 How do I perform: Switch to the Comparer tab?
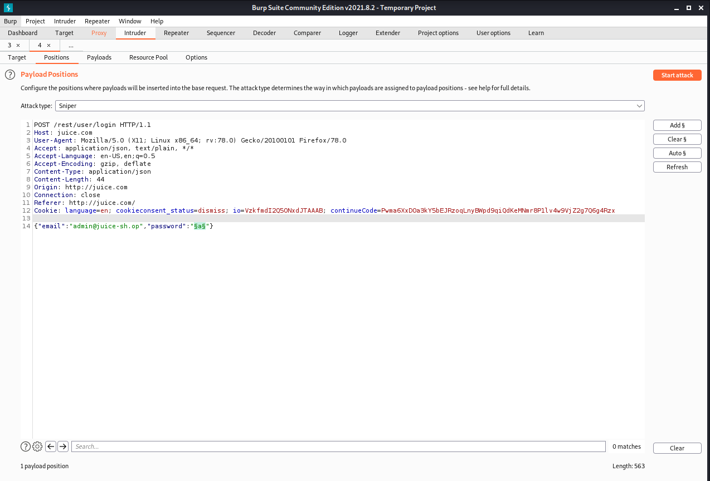click(307, 33)
